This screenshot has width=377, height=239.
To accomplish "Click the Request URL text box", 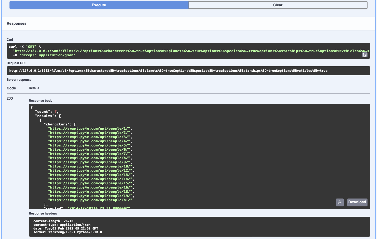I will (x=188, y=71).
